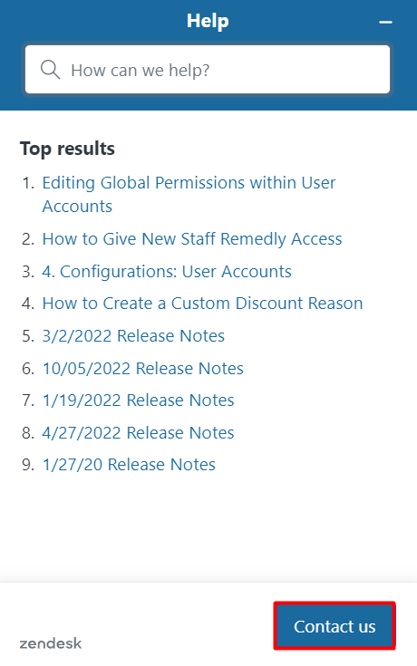The height and width of the screenshot is (666, 417).
Task: View the 10/05/2022 Release Notes
Action: (143, 368)
